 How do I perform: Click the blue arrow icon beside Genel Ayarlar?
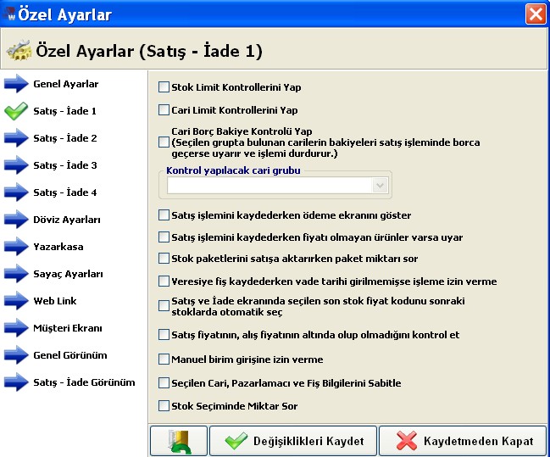tap(16, 84)
